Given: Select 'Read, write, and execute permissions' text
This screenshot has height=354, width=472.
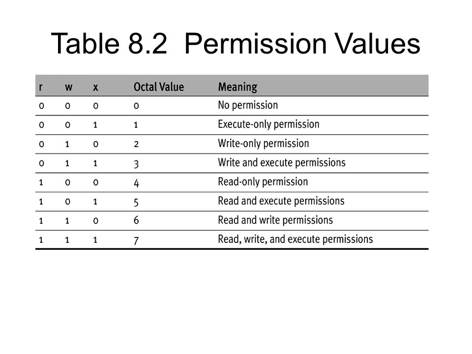Looking at the screenshot, I should (x=295, y=239).
